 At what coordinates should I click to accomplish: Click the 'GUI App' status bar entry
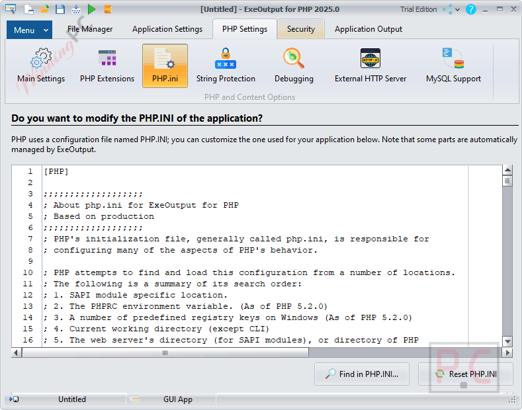(x=178, y=399)
